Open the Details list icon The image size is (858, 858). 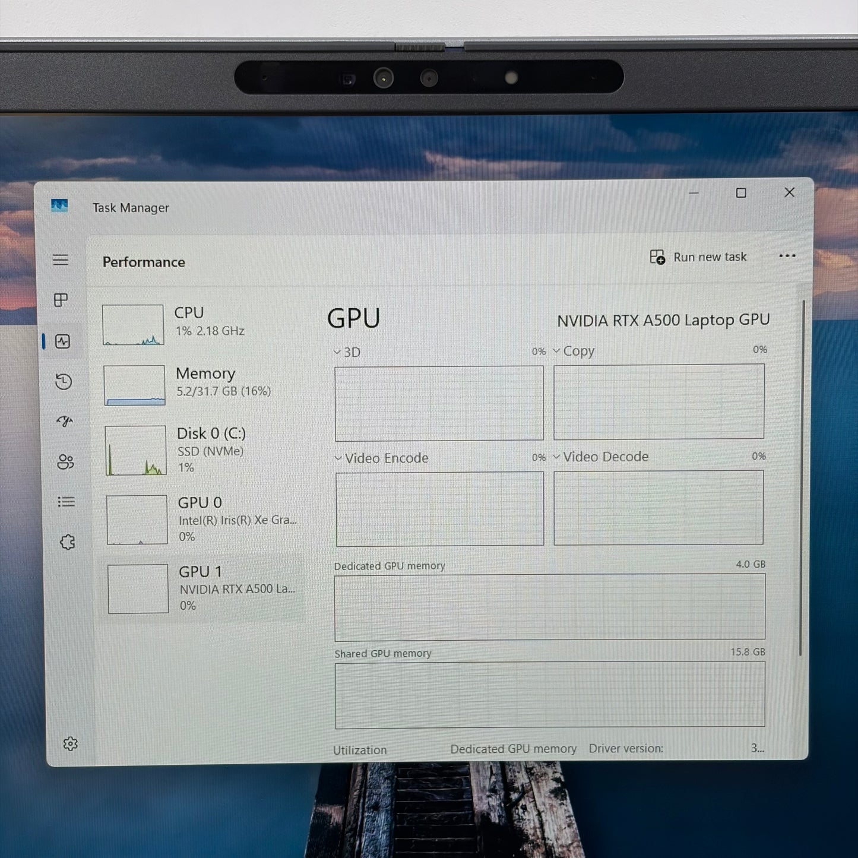pos(67,502)
